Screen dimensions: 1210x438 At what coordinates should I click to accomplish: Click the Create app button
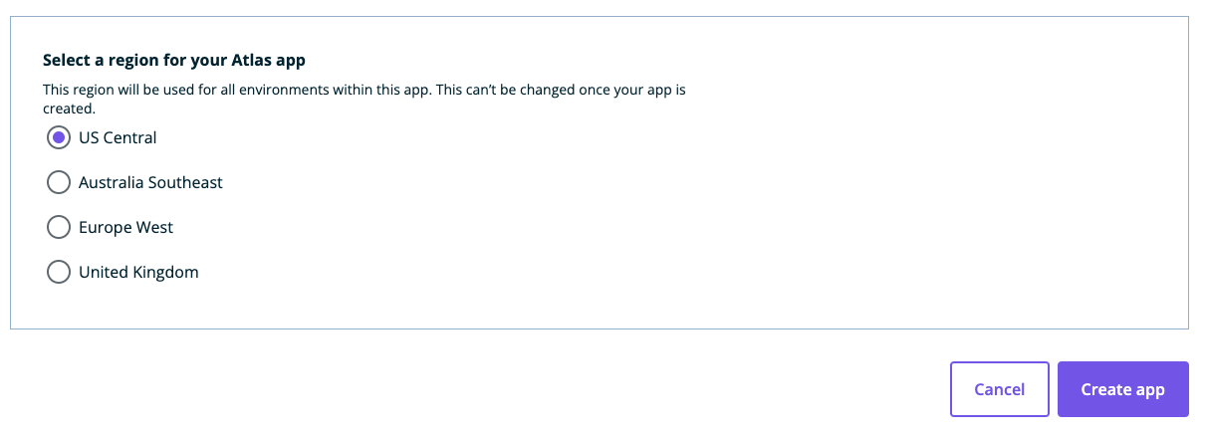(1122, 389)
